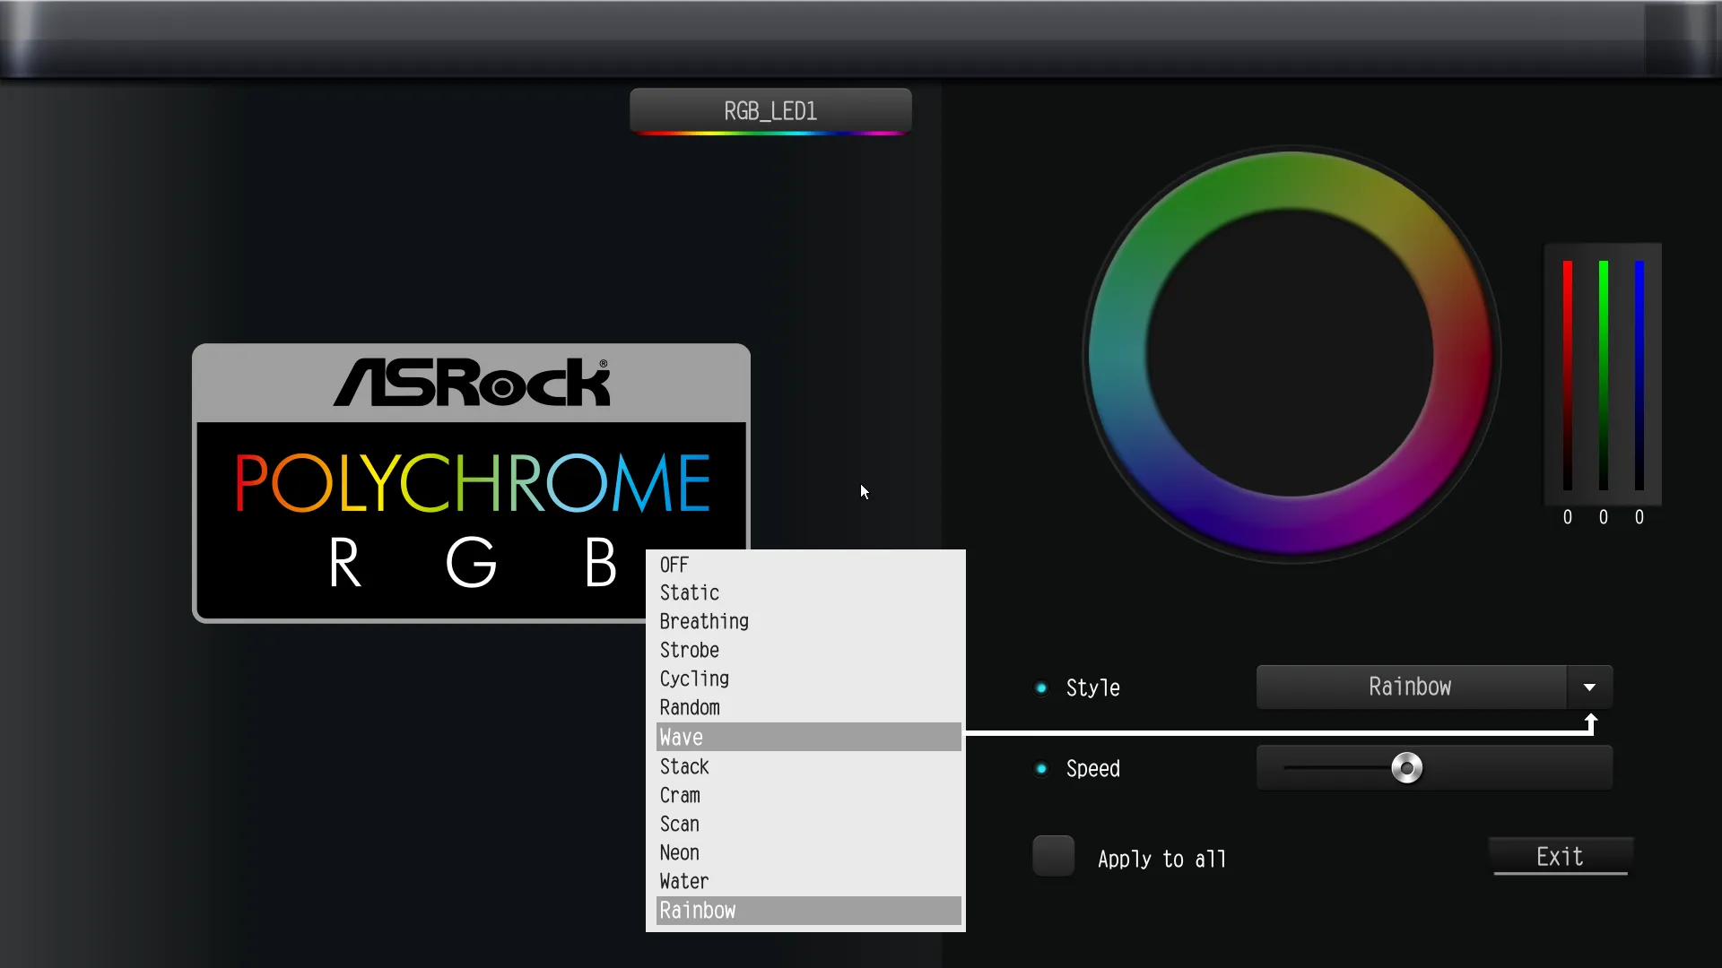This screenshot has width=1722, height=968.
Task: Click the Style label bullet
Action: [1041, 688]
